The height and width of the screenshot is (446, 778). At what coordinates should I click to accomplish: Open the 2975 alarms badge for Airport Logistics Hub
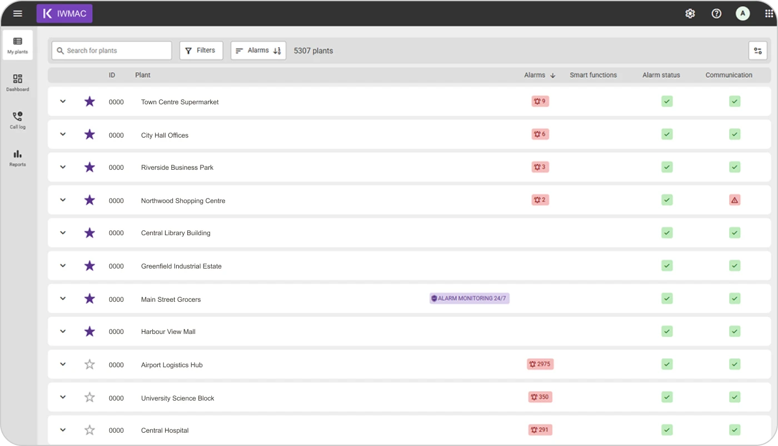point(540,364)
